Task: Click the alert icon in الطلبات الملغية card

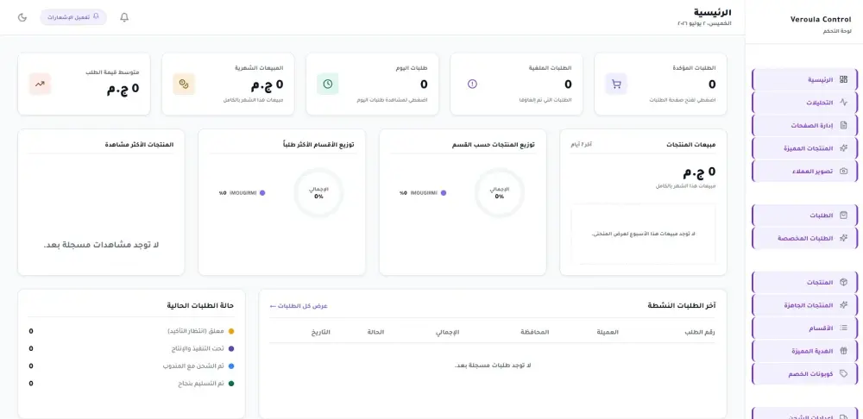Action: (x=472, y=84)
